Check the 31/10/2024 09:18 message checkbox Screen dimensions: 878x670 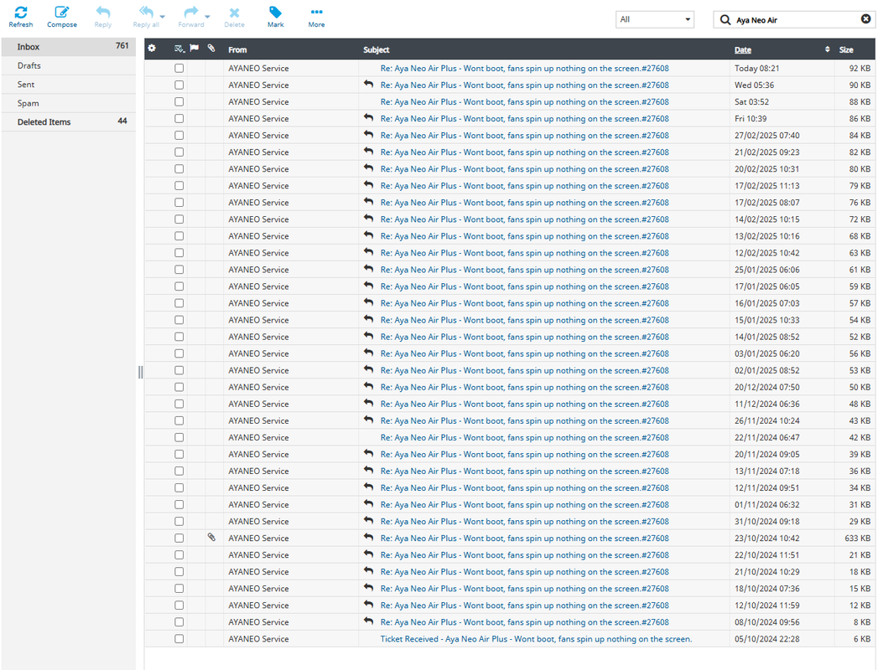point(179,521)
